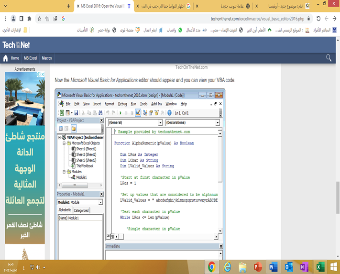Open Excel from the taskbar

[x=320, y=267]
